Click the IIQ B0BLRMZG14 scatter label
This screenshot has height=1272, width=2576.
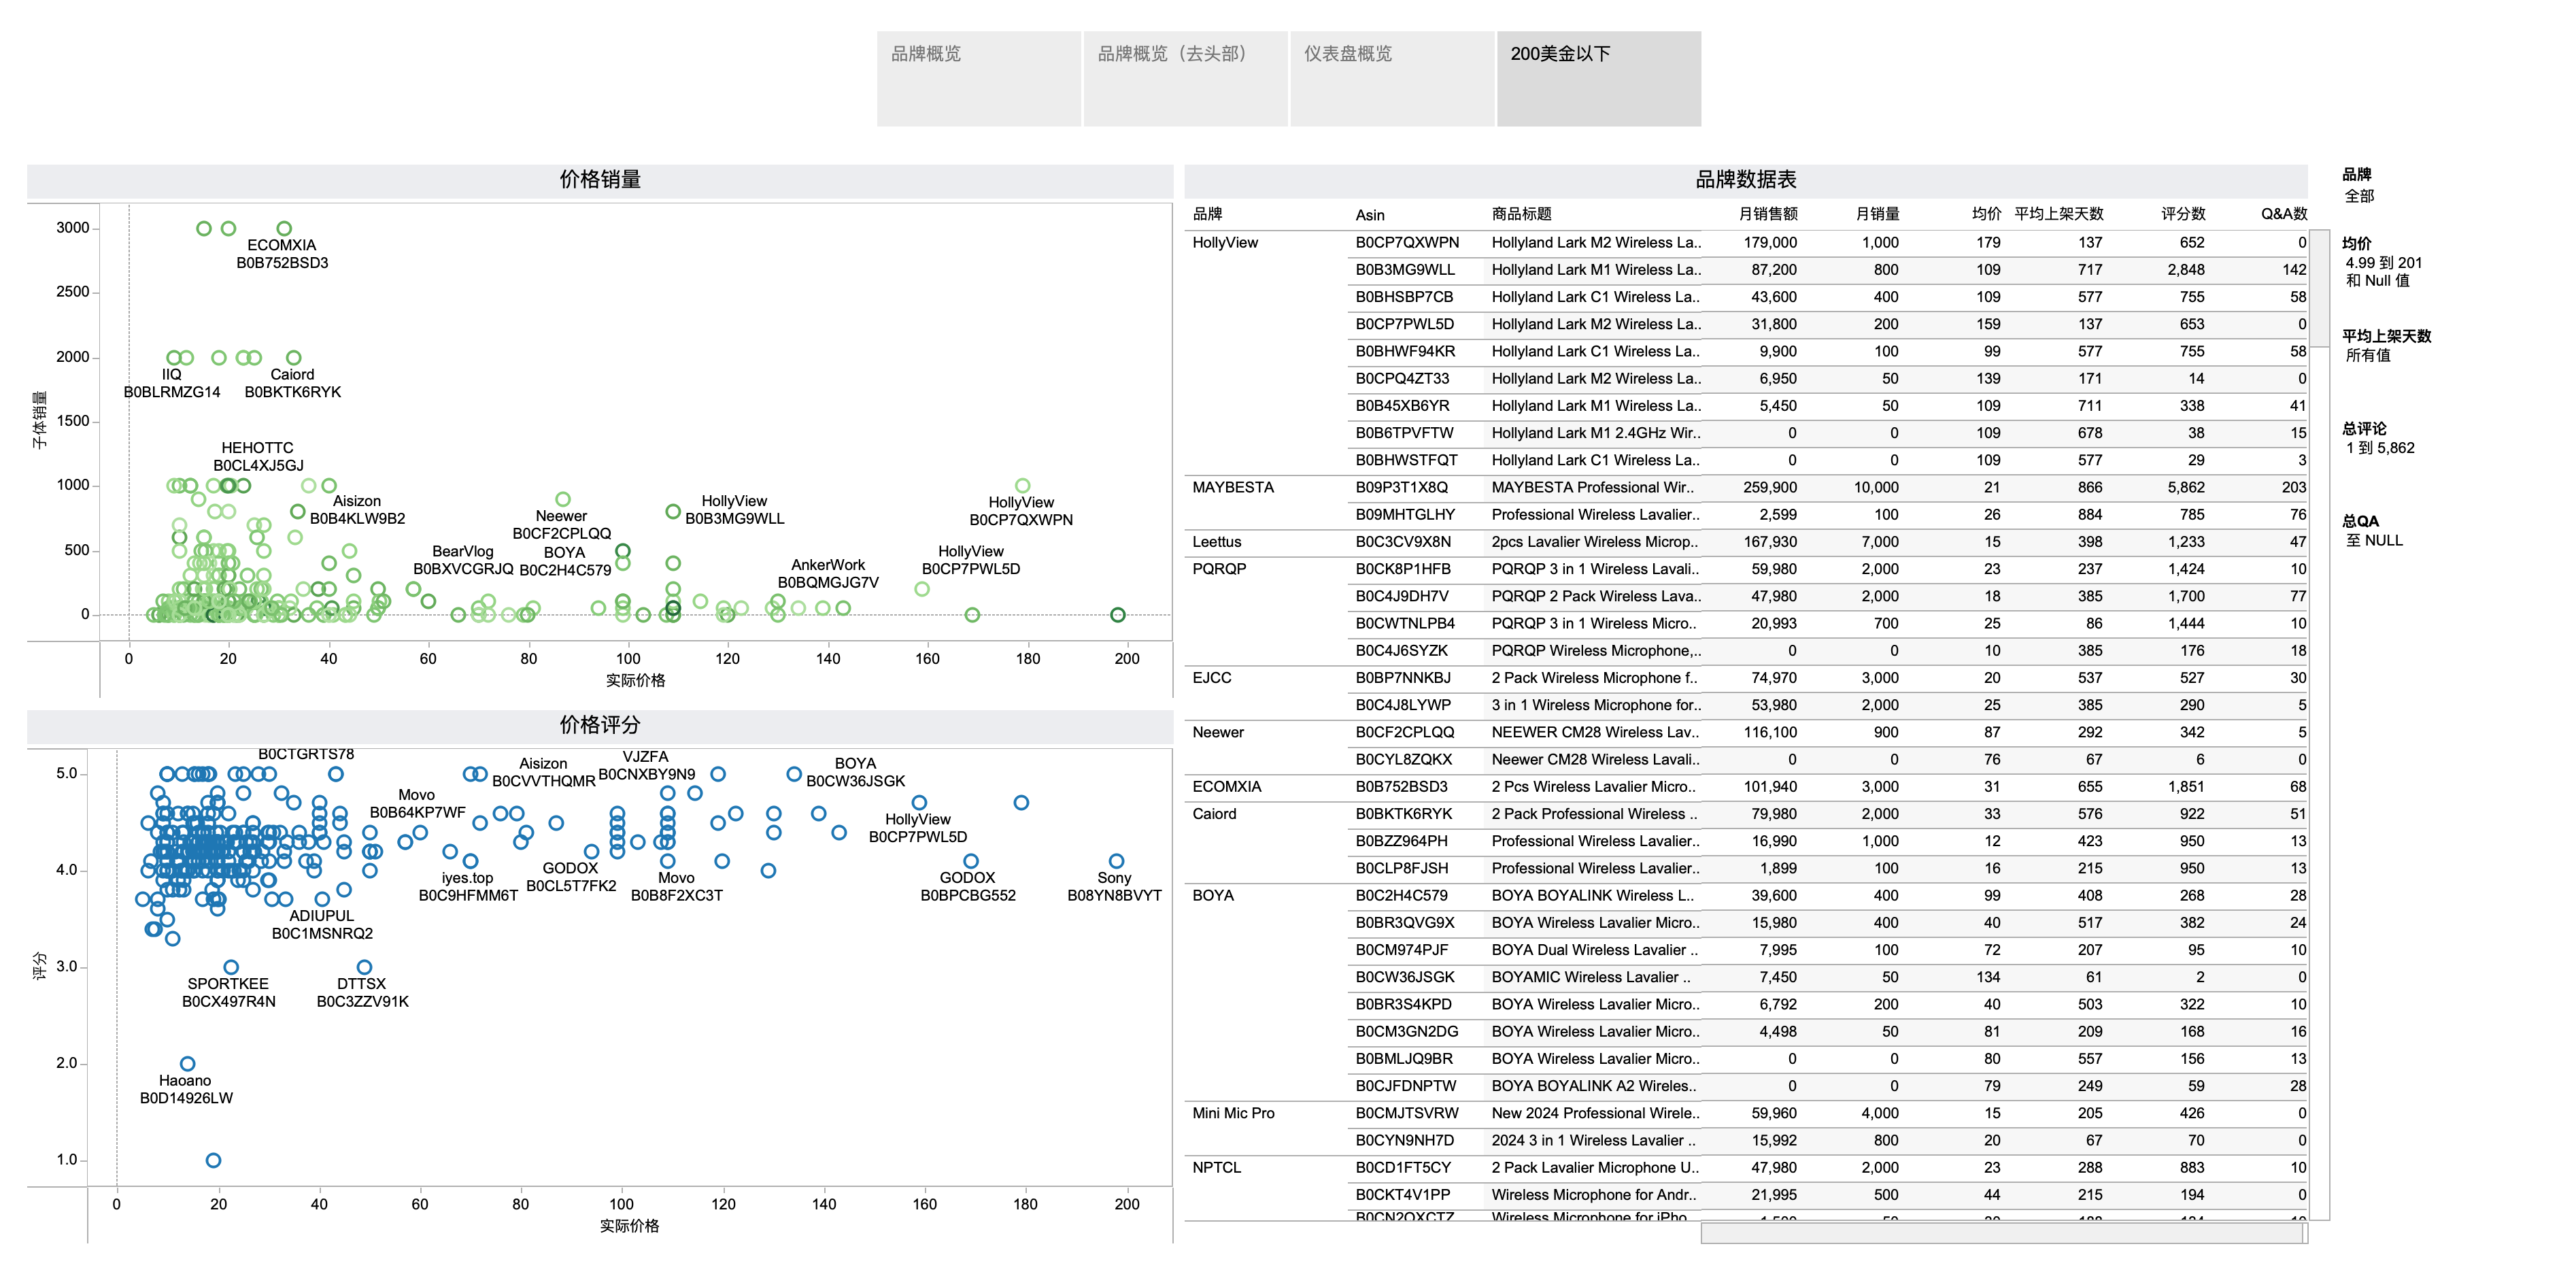pos(172,383)
